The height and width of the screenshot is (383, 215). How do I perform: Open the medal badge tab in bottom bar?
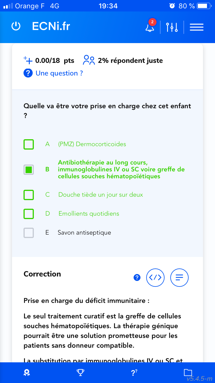point(27,373)
